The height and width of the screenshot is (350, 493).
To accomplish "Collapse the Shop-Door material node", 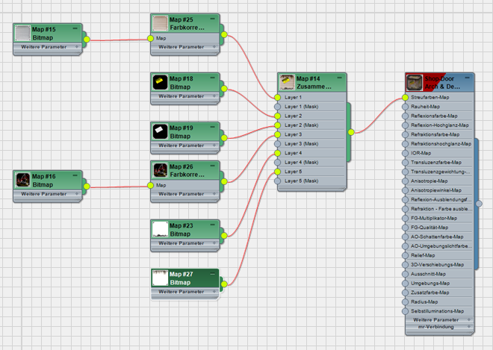I will [x=467, y=78].
